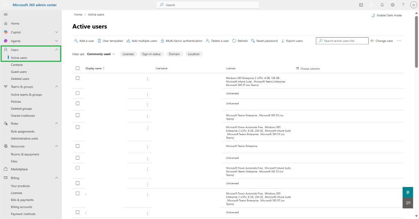
Task: Open the settings gear
Action: tap(392, 5)
